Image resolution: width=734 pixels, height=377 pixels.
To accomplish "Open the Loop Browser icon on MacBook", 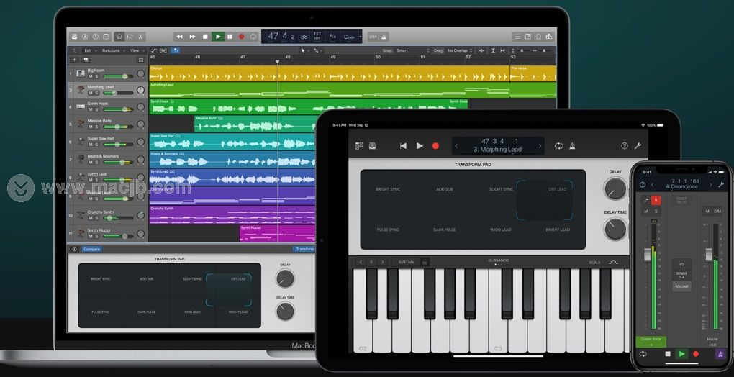I will (x=539, y=37).
